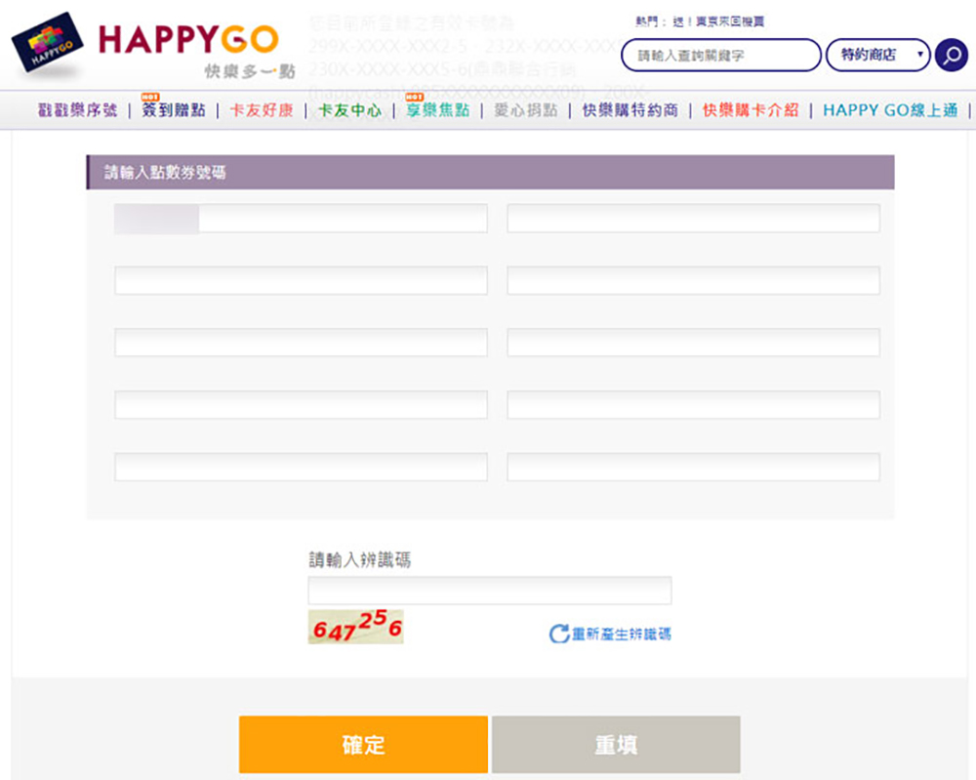
Task: Click the fourth row left coupon field
Action: click(301, 405)
